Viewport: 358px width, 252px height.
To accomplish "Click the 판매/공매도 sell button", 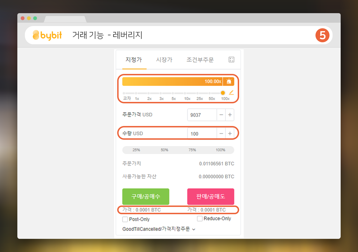I will pos(211,197).
